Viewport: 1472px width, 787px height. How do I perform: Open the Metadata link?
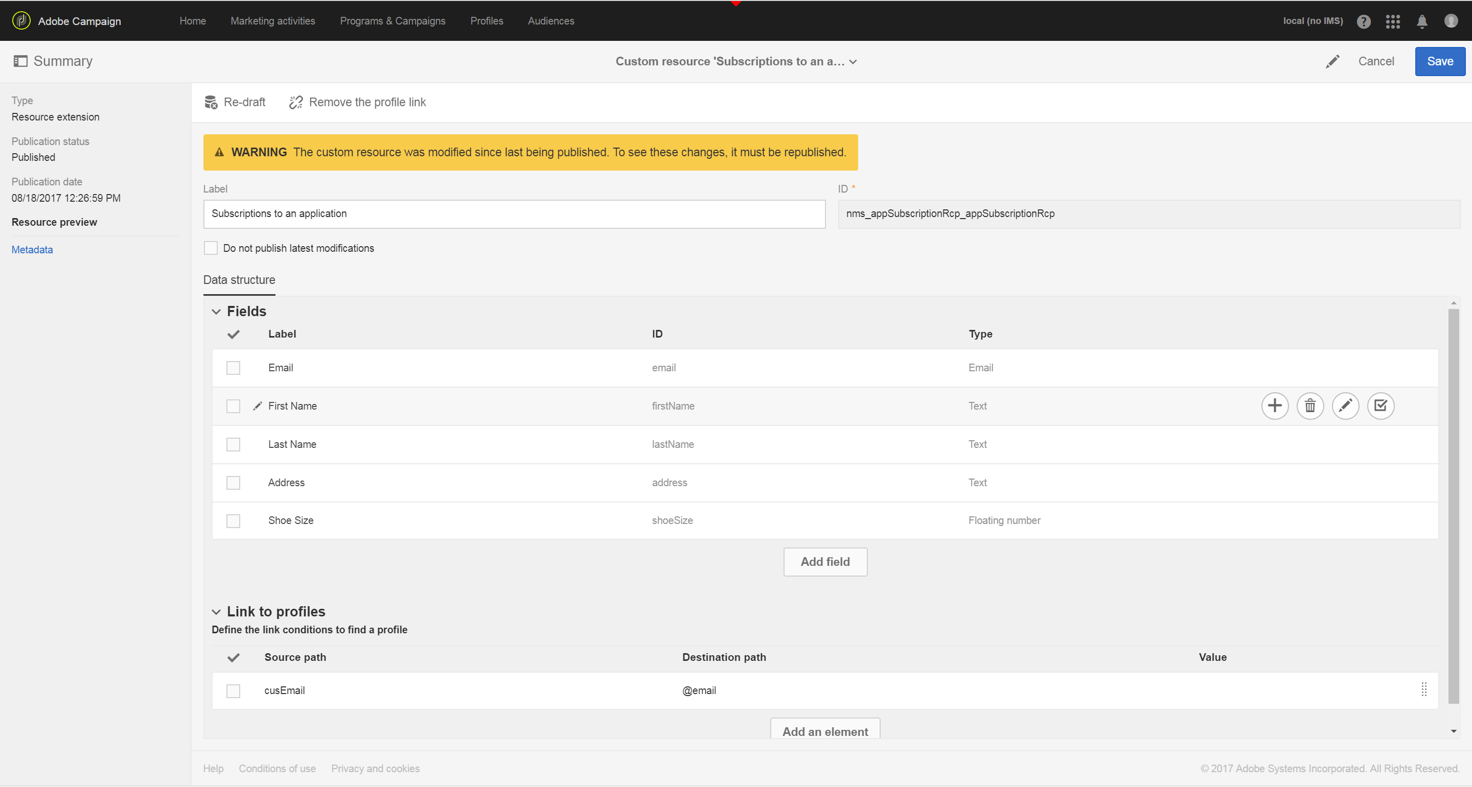pos(32,250)
